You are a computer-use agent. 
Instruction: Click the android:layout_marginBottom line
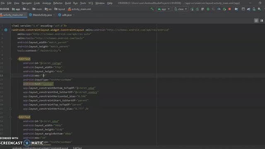(x=48, y=134)
